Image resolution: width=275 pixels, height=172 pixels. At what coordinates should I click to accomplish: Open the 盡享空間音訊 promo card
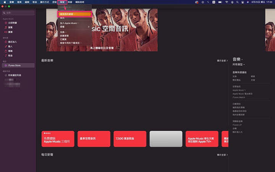point(94,139)
